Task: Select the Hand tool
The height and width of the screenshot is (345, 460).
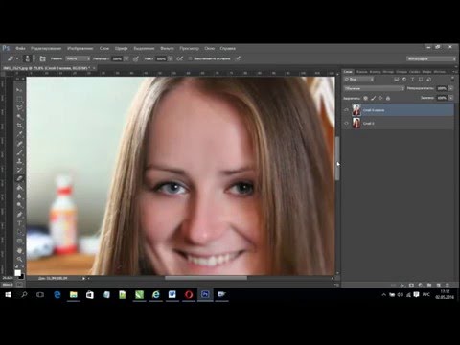Action: 19,250
